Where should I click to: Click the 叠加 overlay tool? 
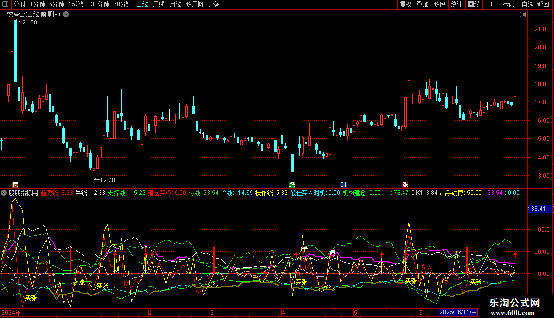(x=422, y=4)
